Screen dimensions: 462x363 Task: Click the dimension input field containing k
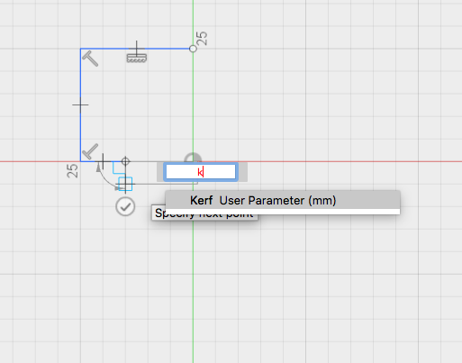point(201,172)
